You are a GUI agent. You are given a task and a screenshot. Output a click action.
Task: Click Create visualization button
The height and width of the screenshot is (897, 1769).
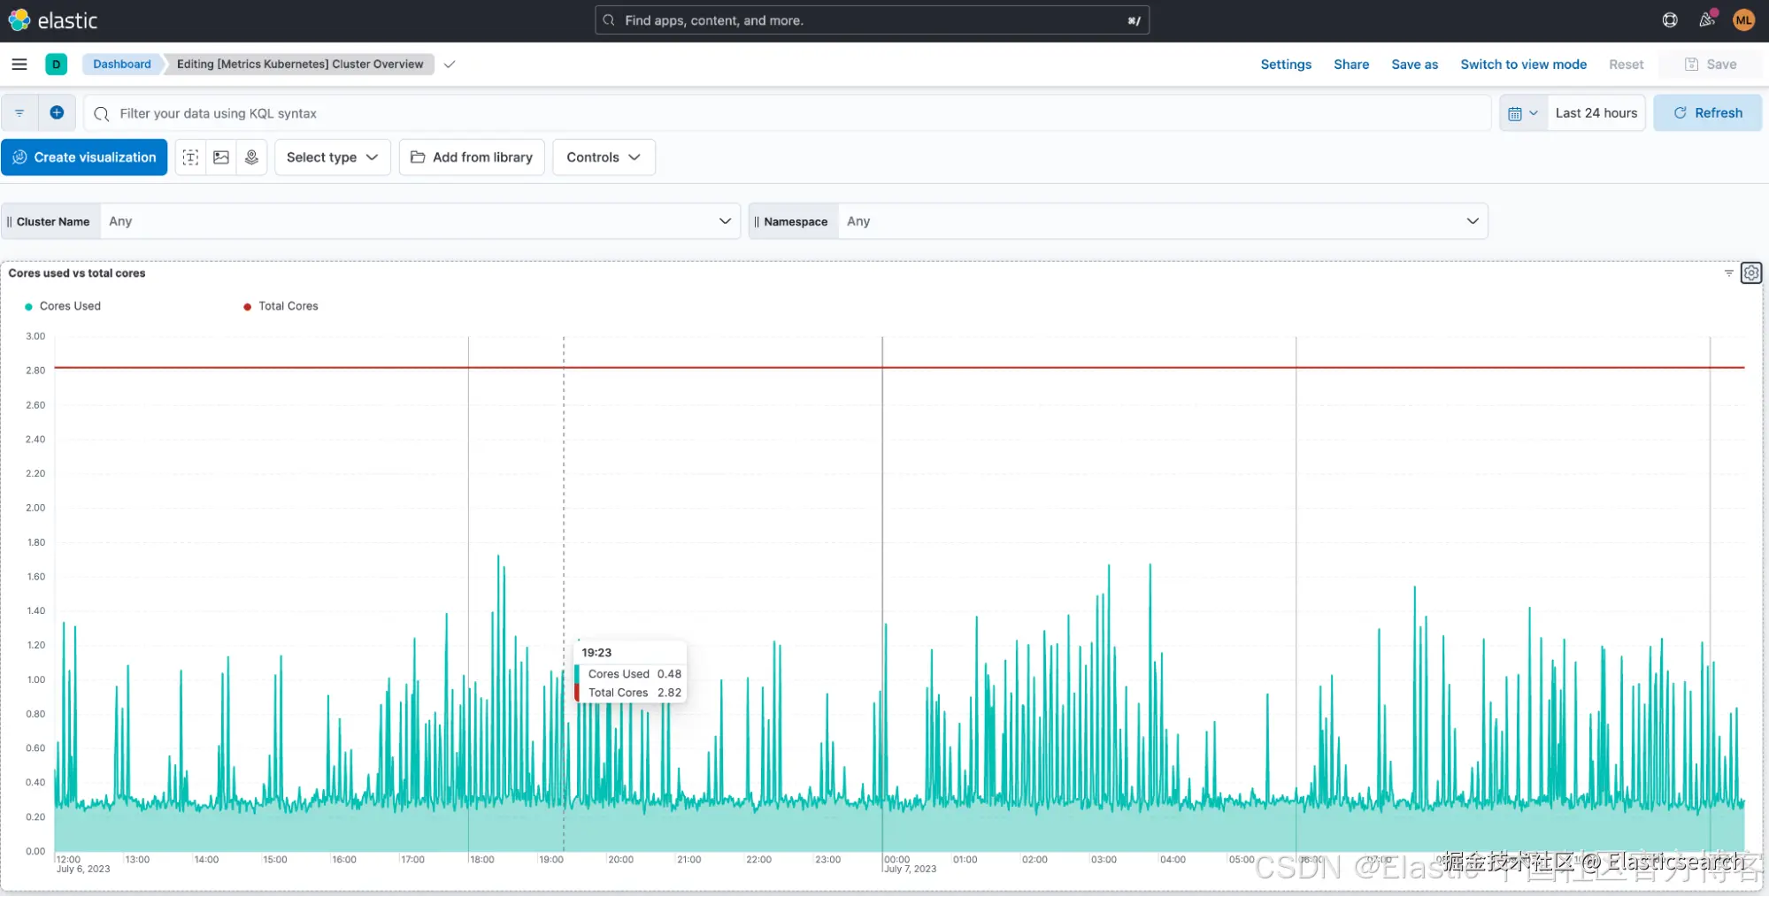(x=84, y=157)
